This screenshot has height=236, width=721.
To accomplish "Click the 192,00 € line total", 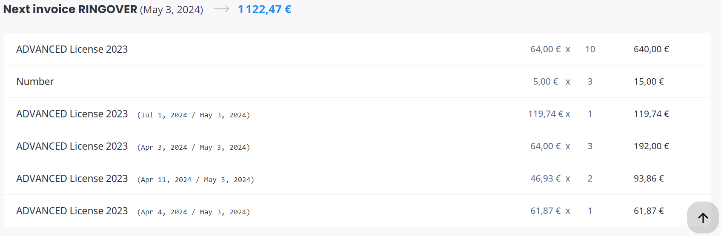I will click(651, 146).
